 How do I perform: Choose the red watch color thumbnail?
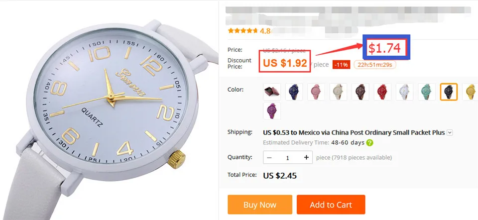point(382,92)
